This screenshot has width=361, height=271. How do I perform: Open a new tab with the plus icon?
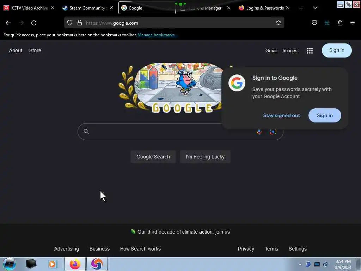(301, 8)
